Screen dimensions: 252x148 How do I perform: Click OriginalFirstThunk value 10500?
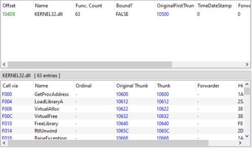(x=163, y=14)
